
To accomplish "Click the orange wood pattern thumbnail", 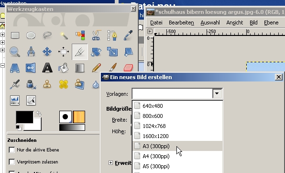I will (x=79, y=117).
